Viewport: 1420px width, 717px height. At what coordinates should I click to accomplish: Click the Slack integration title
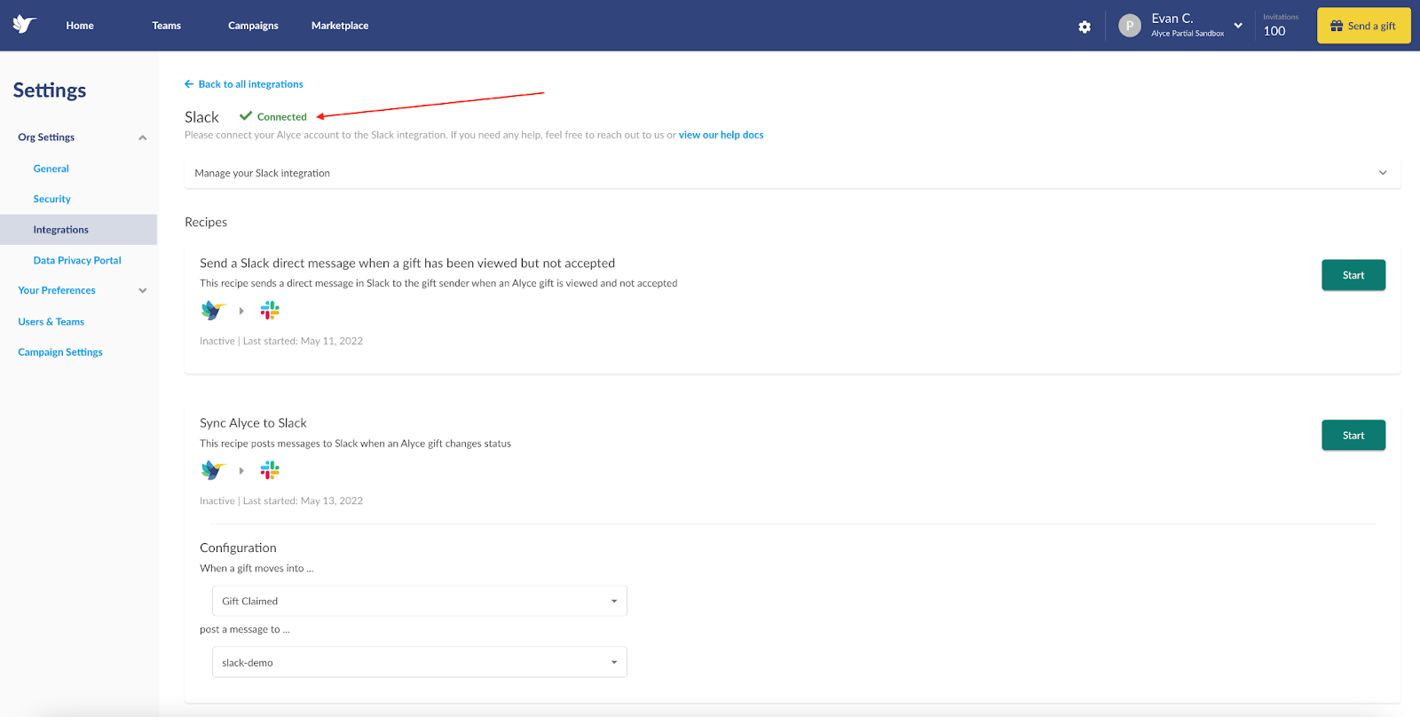(x=201, y=117)
